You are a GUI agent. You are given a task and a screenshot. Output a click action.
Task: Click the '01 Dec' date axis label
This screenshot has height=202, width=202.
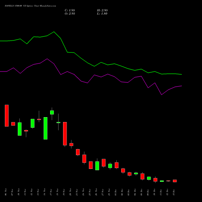point(116,192)
